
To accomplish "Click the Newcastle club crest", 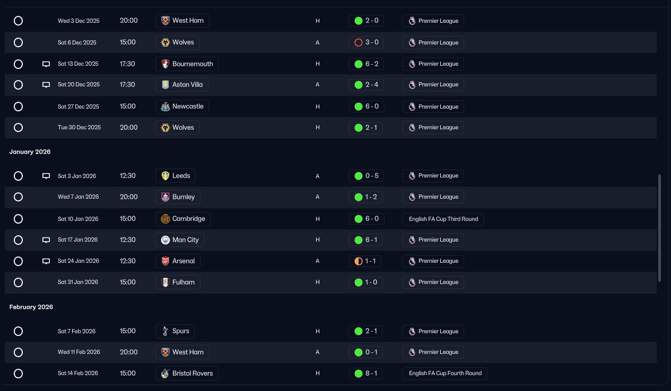I will click(165, 106).
